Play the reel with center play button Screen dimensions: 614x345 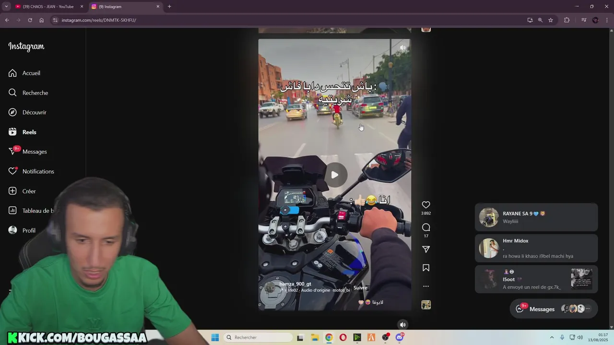click(x=335, y=175)
